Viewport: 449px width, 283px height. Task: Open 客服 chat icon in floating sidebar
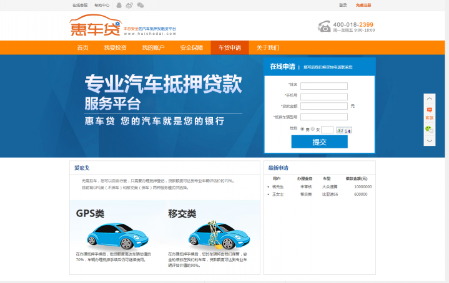pos(430,113)
